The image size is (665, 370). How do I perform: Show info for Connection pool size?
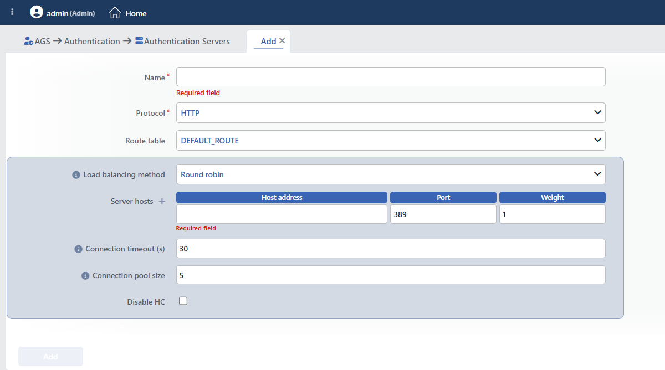(85, 276)
